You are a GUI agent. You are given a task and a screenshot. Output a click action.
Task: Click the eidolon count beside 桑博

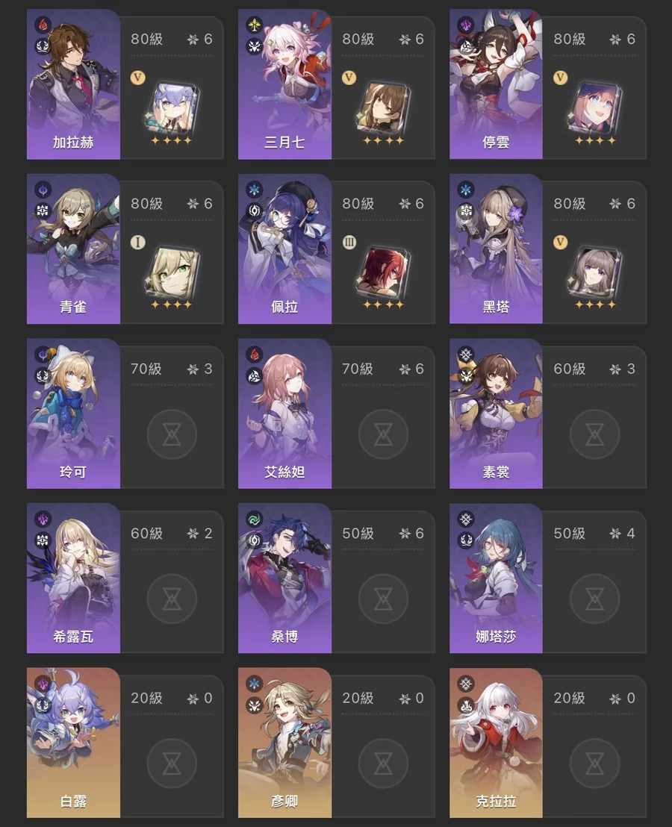pyautogui.click(x=411, y=533)
